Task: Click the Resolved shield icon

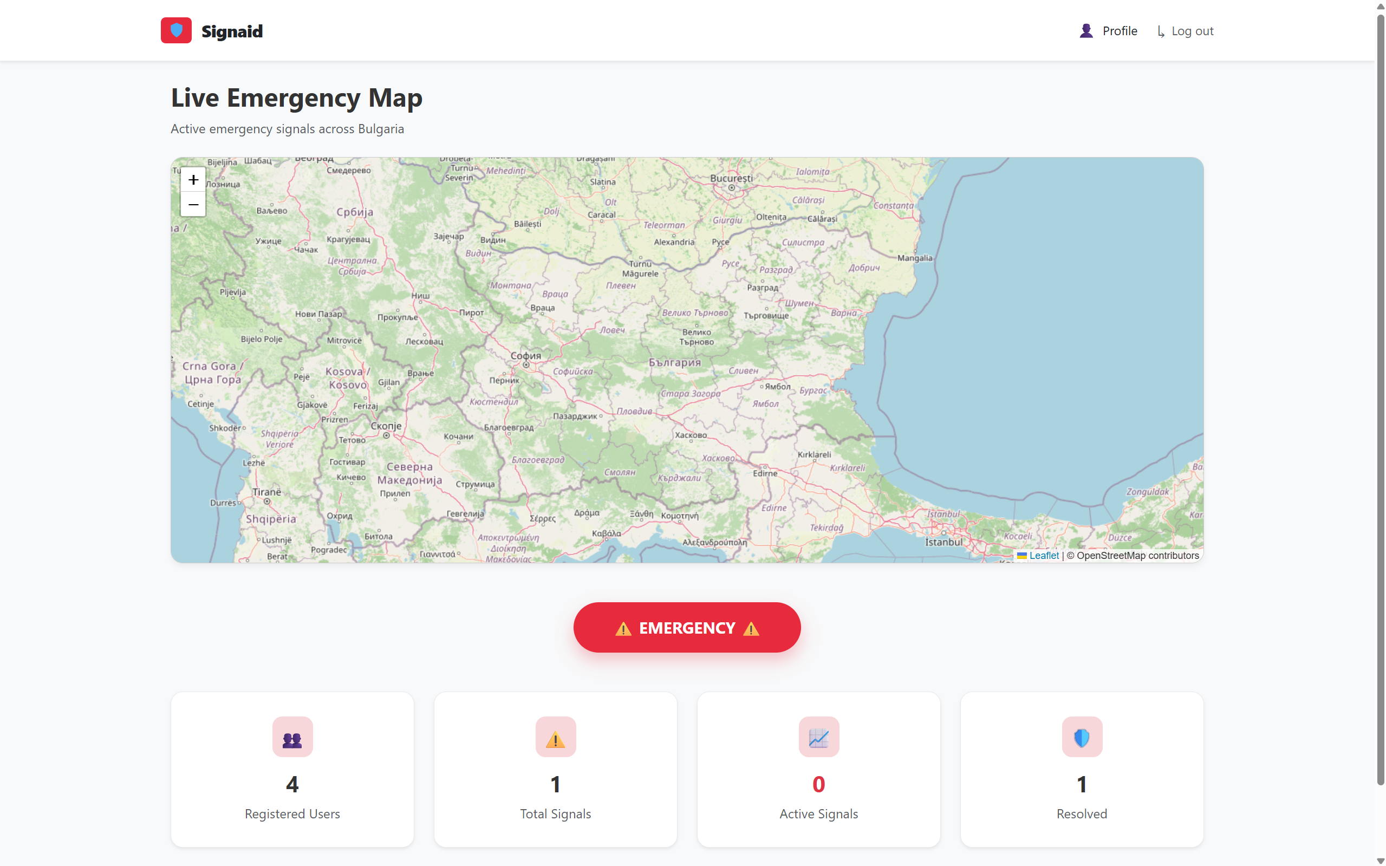Action: pos(1081,738)
